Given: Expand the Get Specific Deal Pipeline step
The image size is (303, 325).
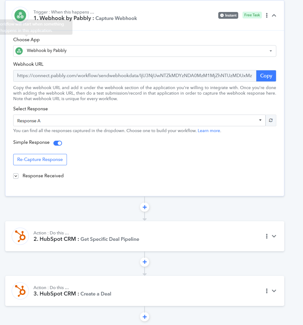Looking at the screenshot, I should click(274, 236).
